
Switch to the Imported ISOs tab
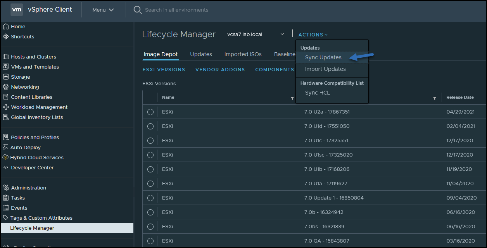(x=243, y=54)
